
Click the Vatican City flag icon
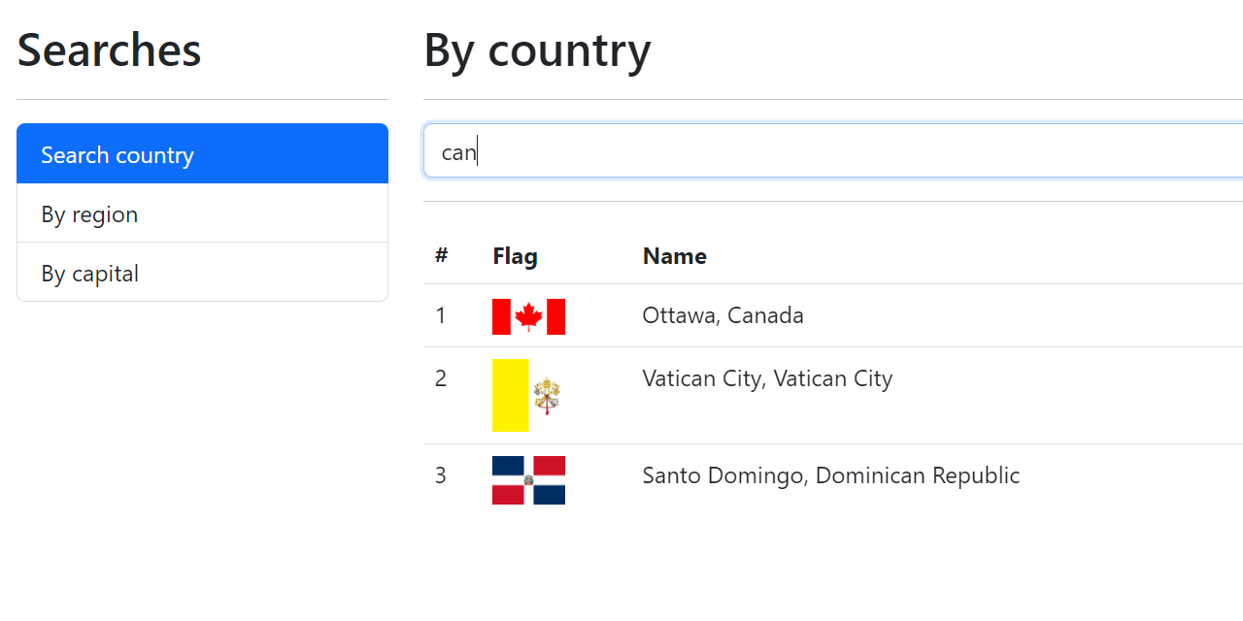[x=528, y=395]
